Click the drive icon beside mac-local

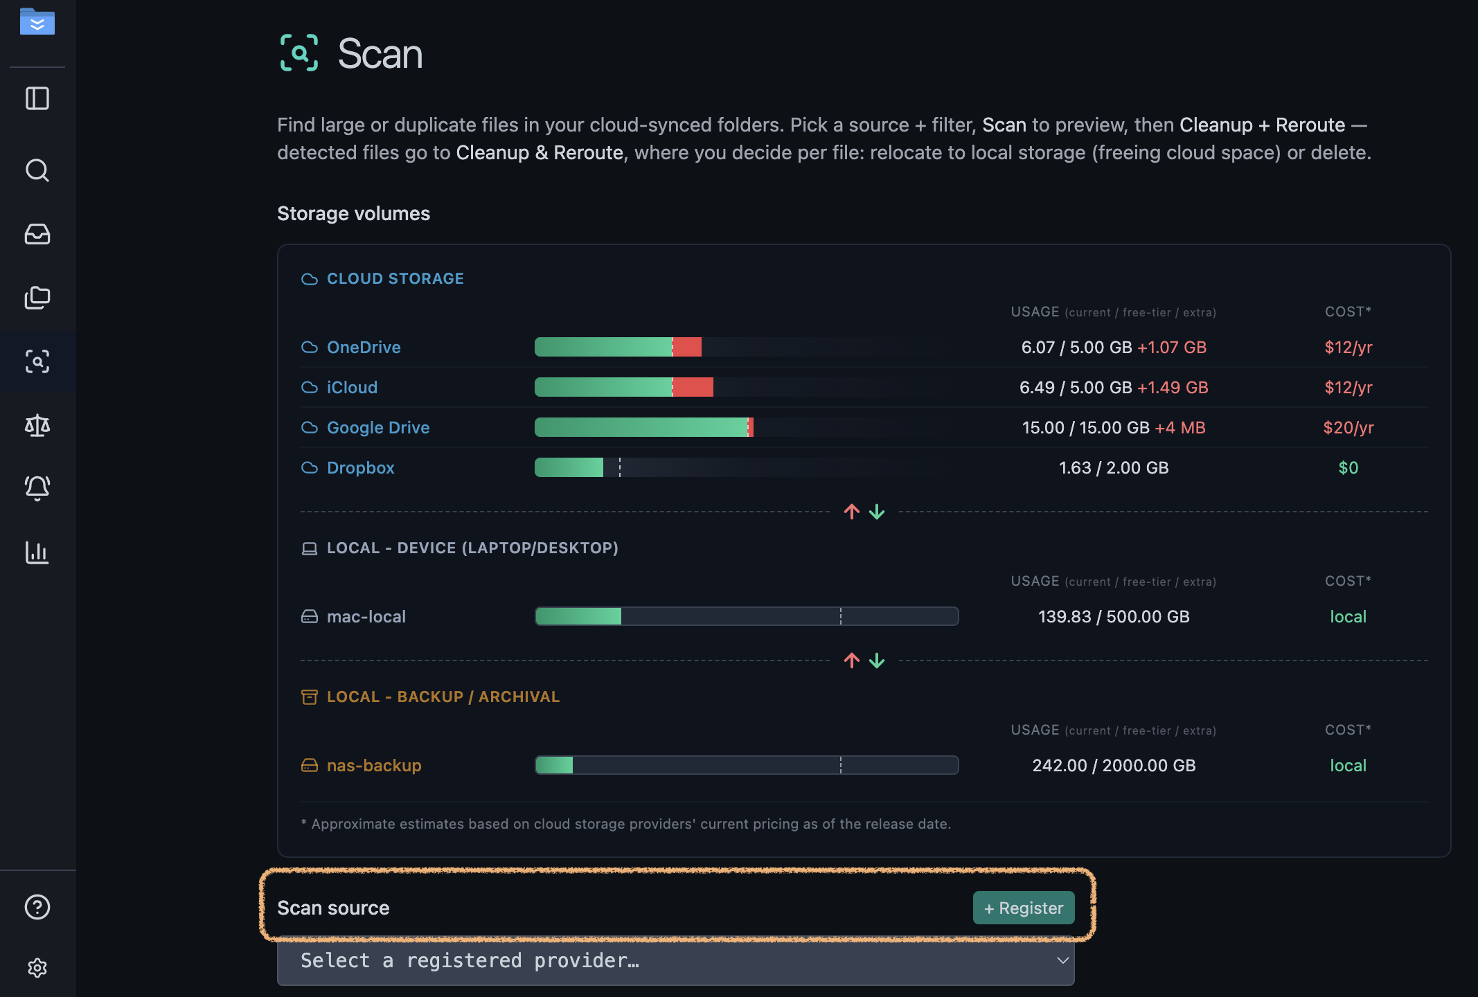pos(310,617)
